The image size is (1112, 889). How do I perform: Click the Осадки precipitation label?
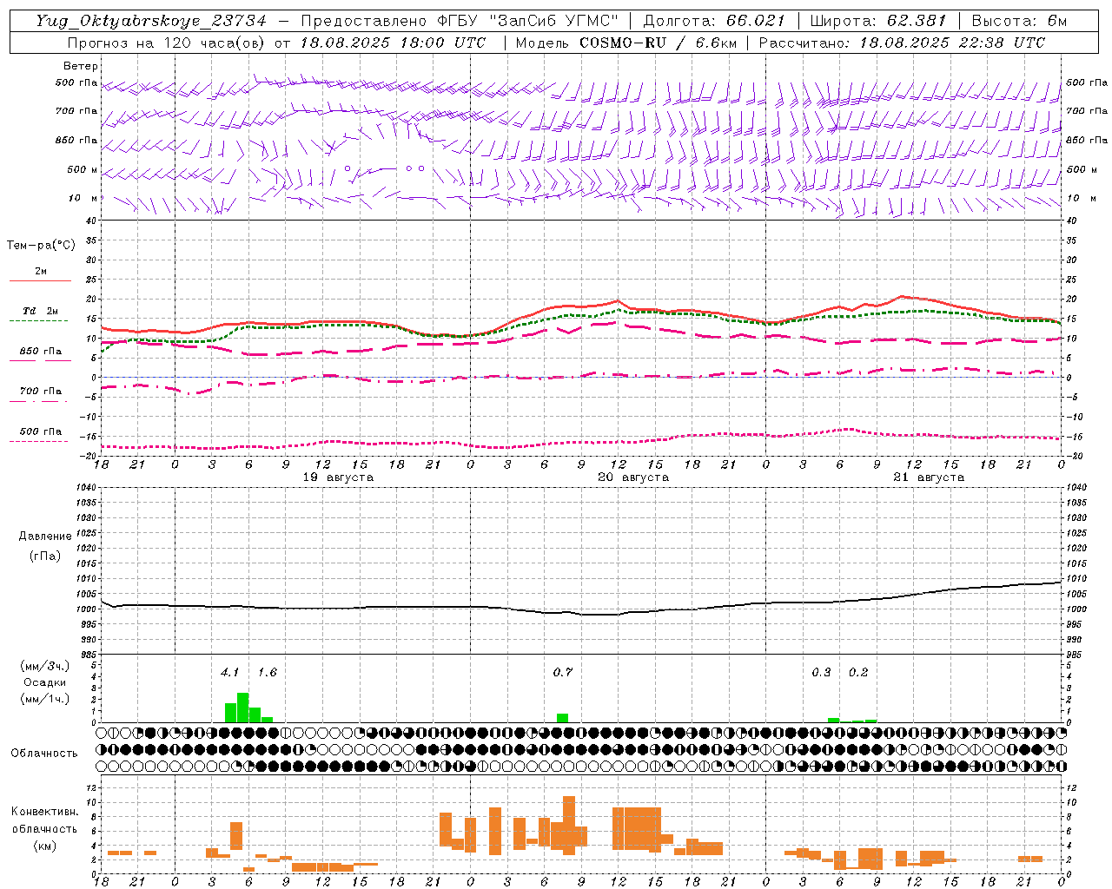tap(44, 682)
